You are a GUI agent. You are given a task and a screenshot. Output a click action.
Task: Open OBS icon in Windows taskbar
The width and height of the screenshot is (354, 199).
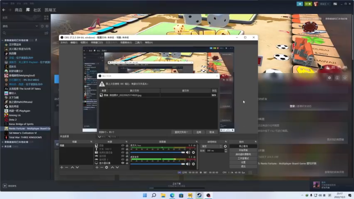(x=208, y=195)
